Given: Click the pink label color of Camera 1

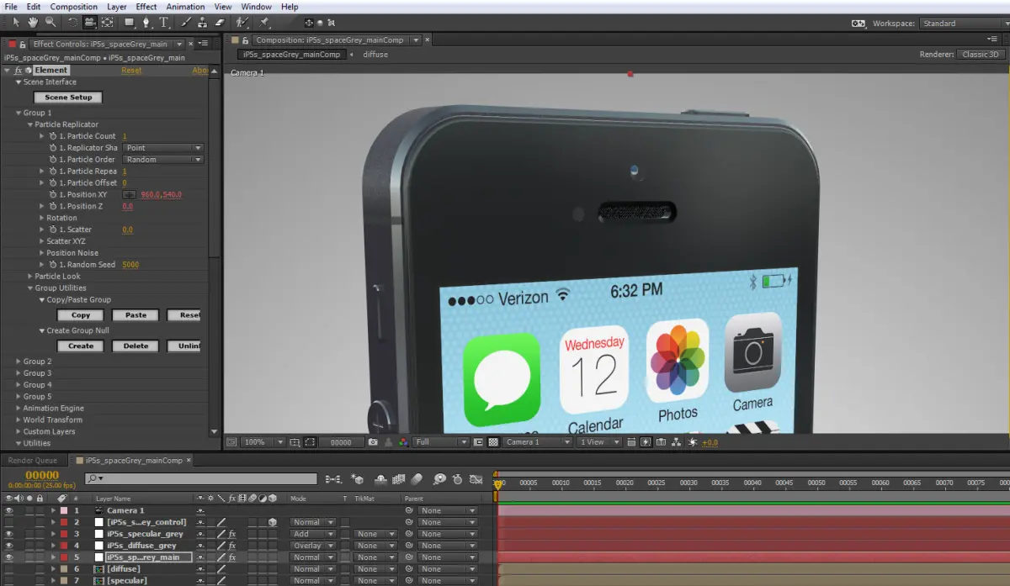Looking at the screenshot, I should click(64, 510).
